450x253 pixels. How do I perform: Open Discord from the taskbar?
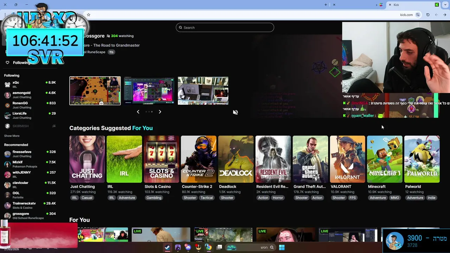tap(188, 247)
